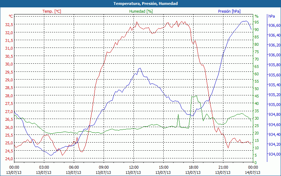The width and height of the screenshot is (281, 176).
Task: Click the "35" humidity axis value
Action: (x=257, y=111)
